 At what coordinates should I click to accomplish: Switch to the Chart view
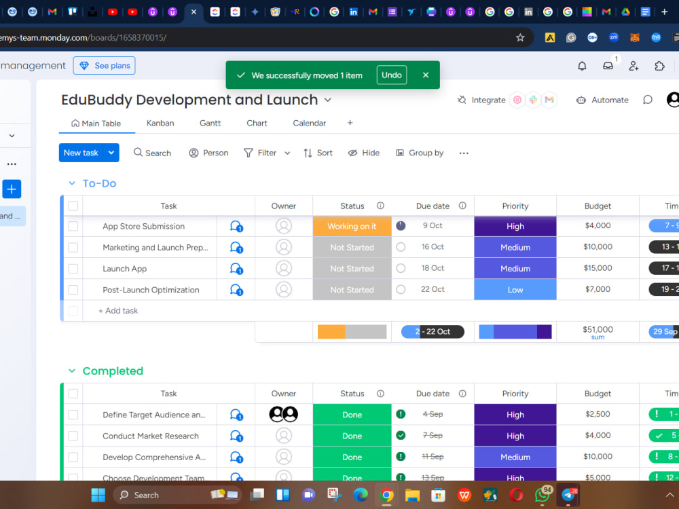257,124
